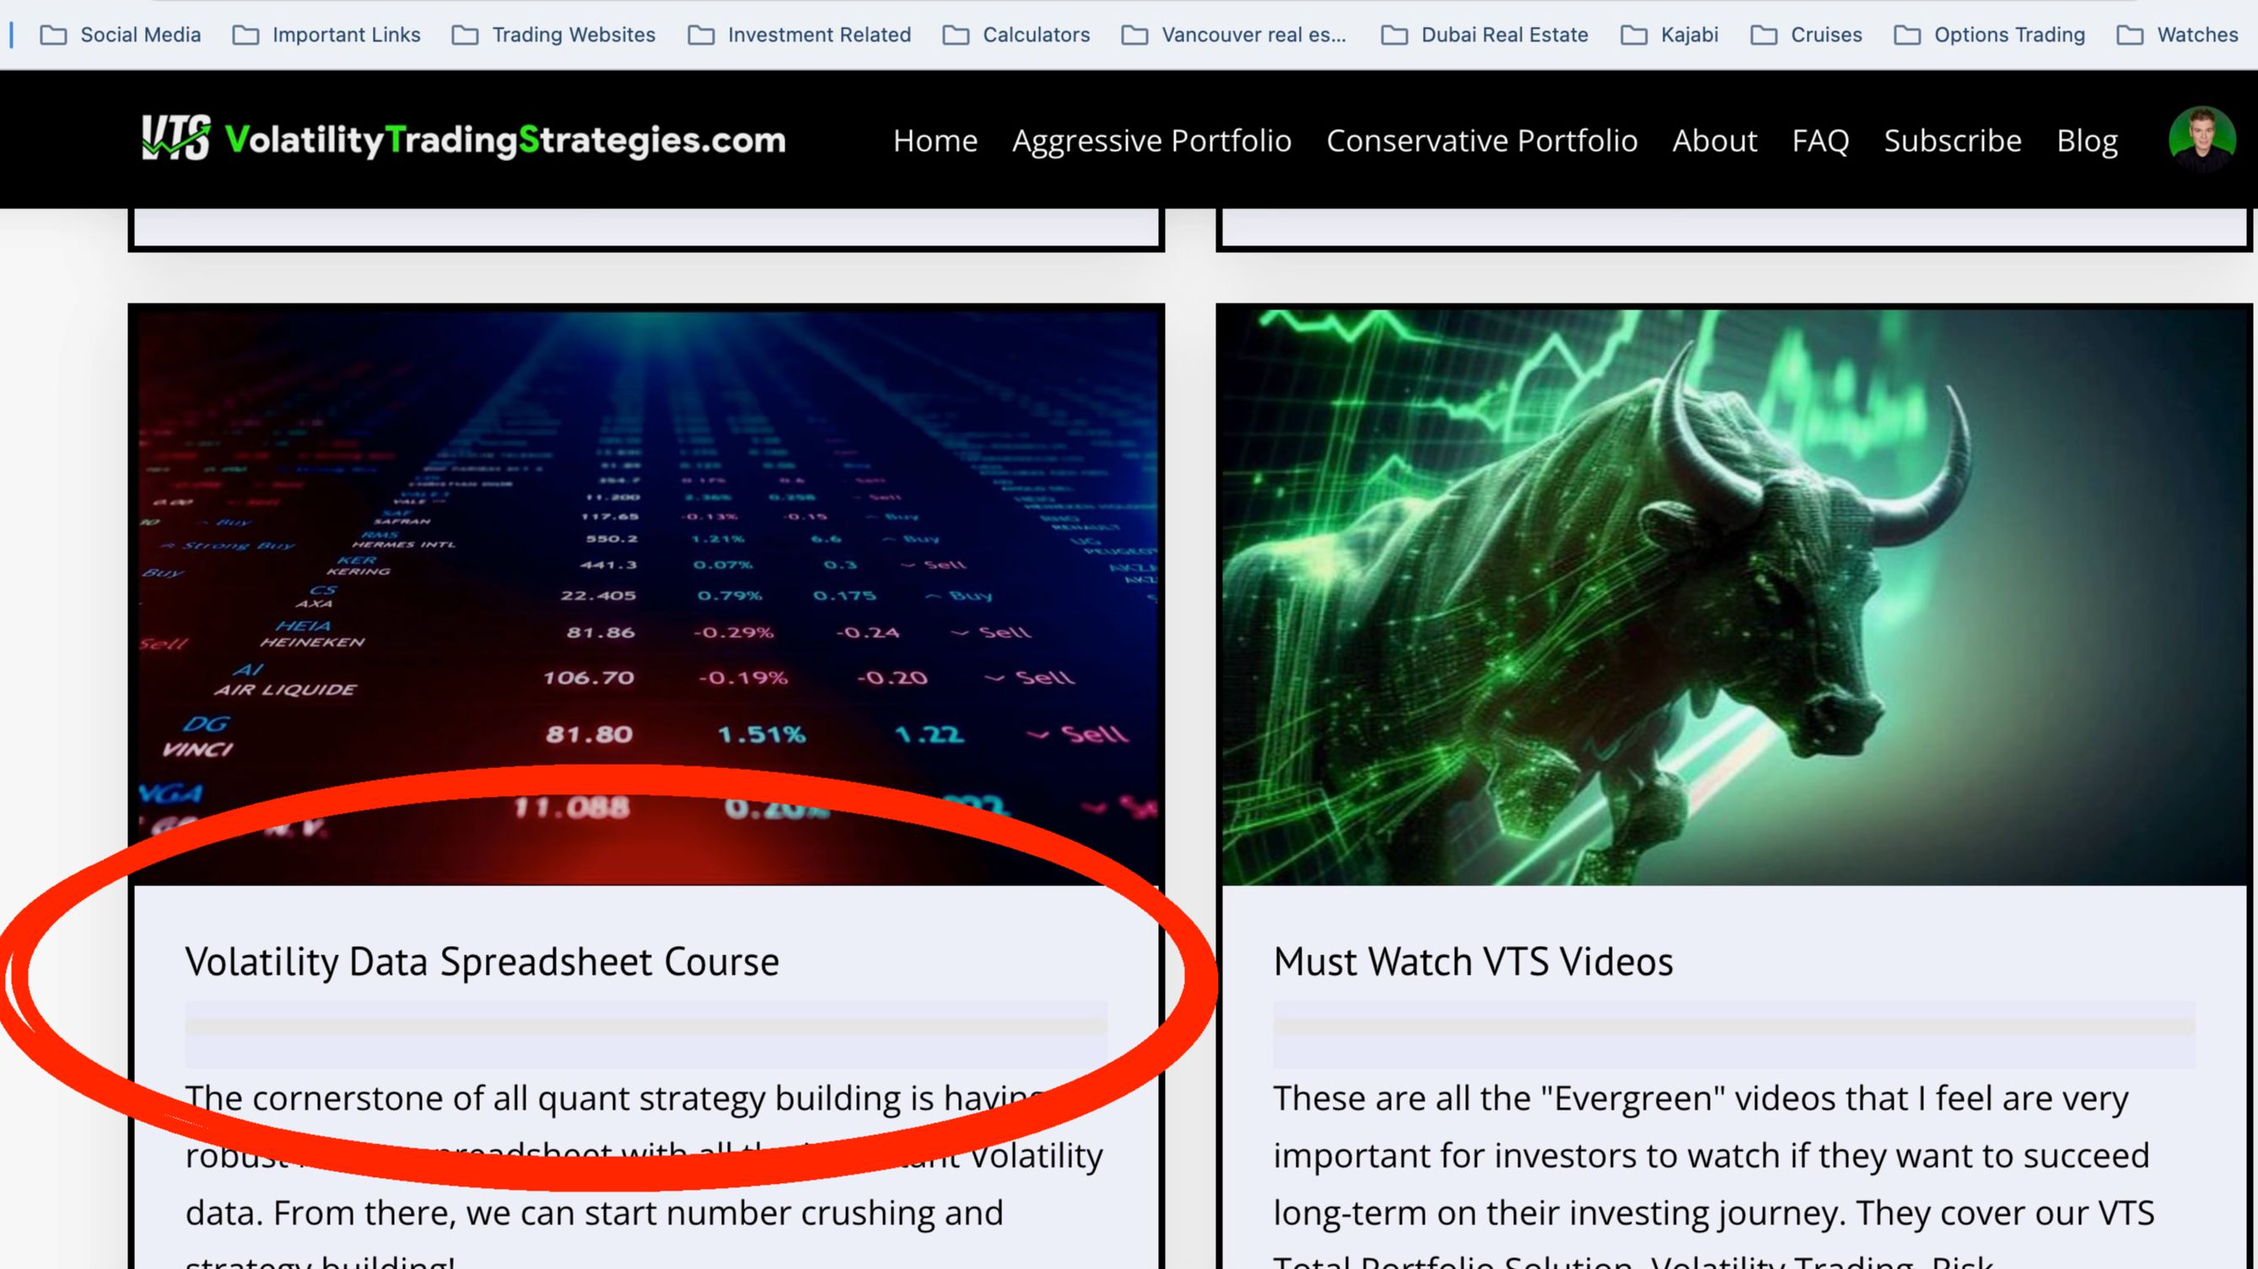Open the Kajabi bookmark folder

[1670, 35]
